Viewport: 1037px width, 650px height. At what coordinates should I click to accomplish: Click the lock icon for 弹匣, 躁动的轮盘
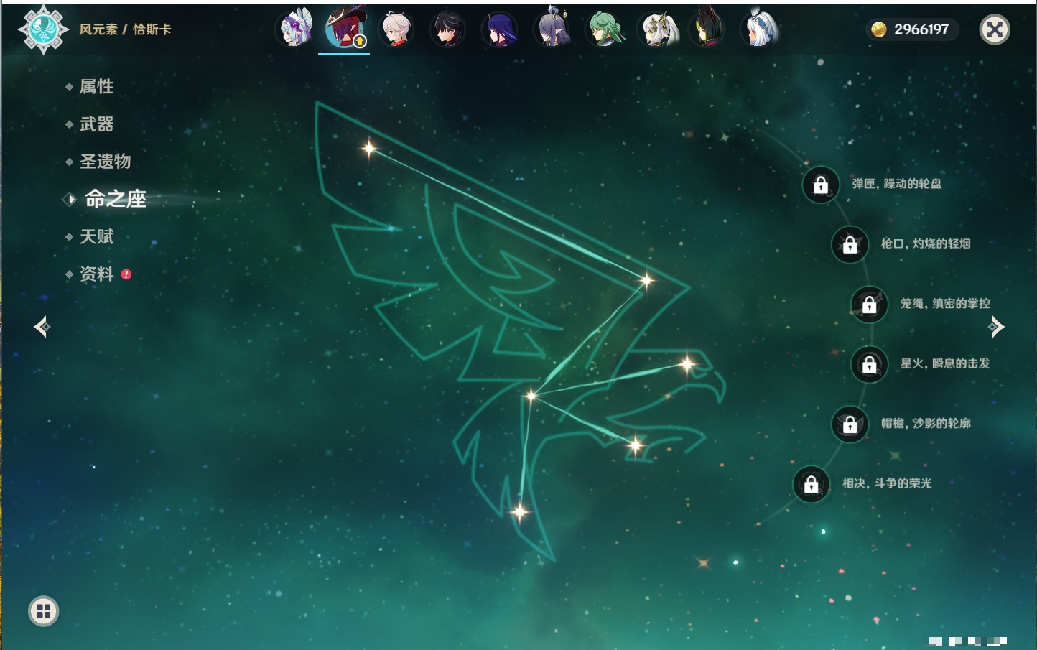[x=821, y=185]
